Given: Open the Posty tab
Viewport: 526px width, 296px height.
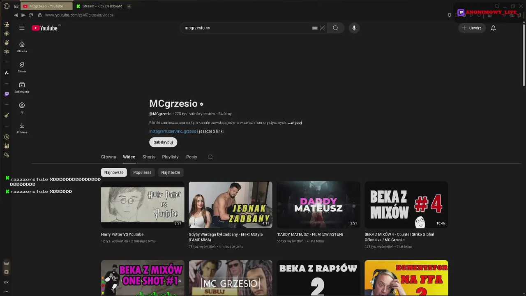Looking at the screenshot, I should 191,157.
